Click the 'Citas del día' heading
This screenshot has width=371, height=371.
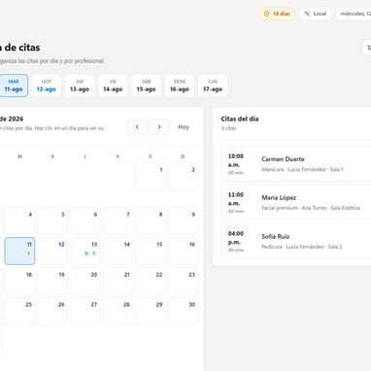coord(240,118)
